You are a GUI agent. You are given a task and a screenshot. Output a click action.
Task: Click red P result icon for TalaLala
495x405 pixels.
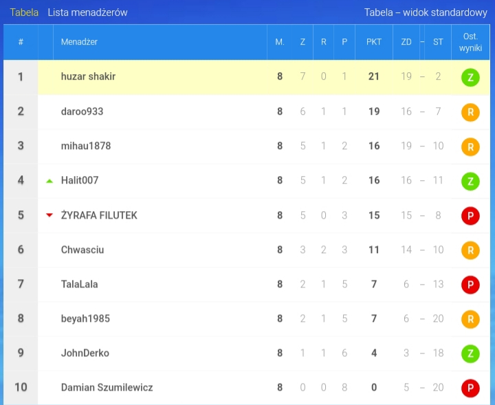470,285
